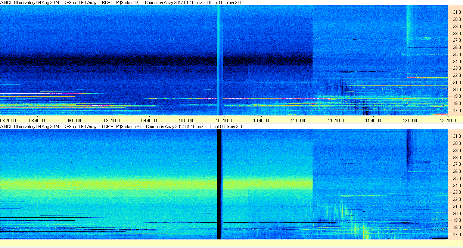Select the 10:00:00 time axis label
The width and height of the screenshot is (463, 248).
point(186,120)
